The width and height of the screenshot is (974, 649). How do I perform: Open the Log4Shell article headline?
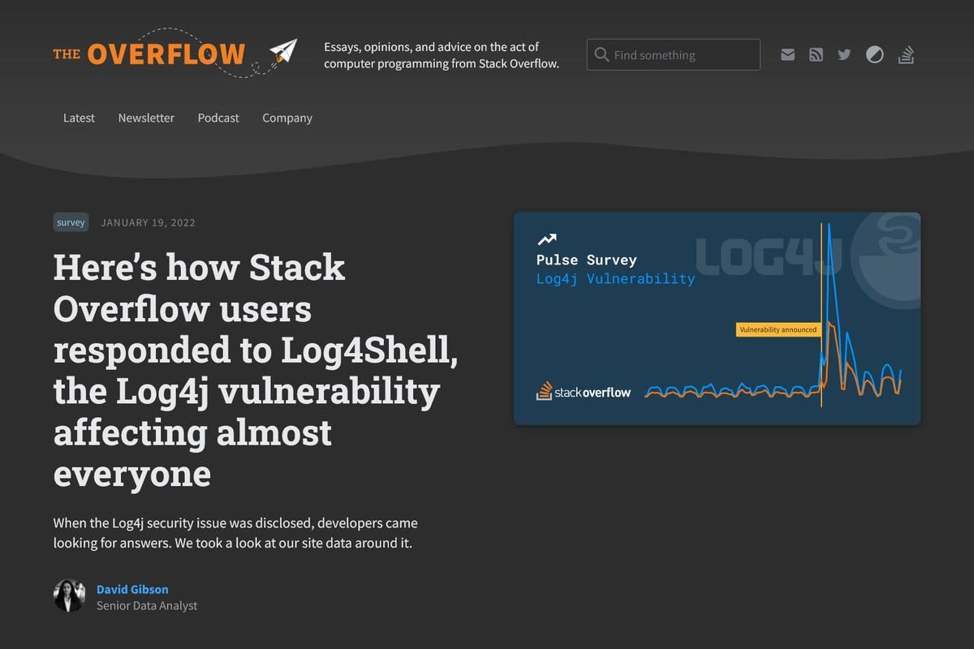[256, 370]
